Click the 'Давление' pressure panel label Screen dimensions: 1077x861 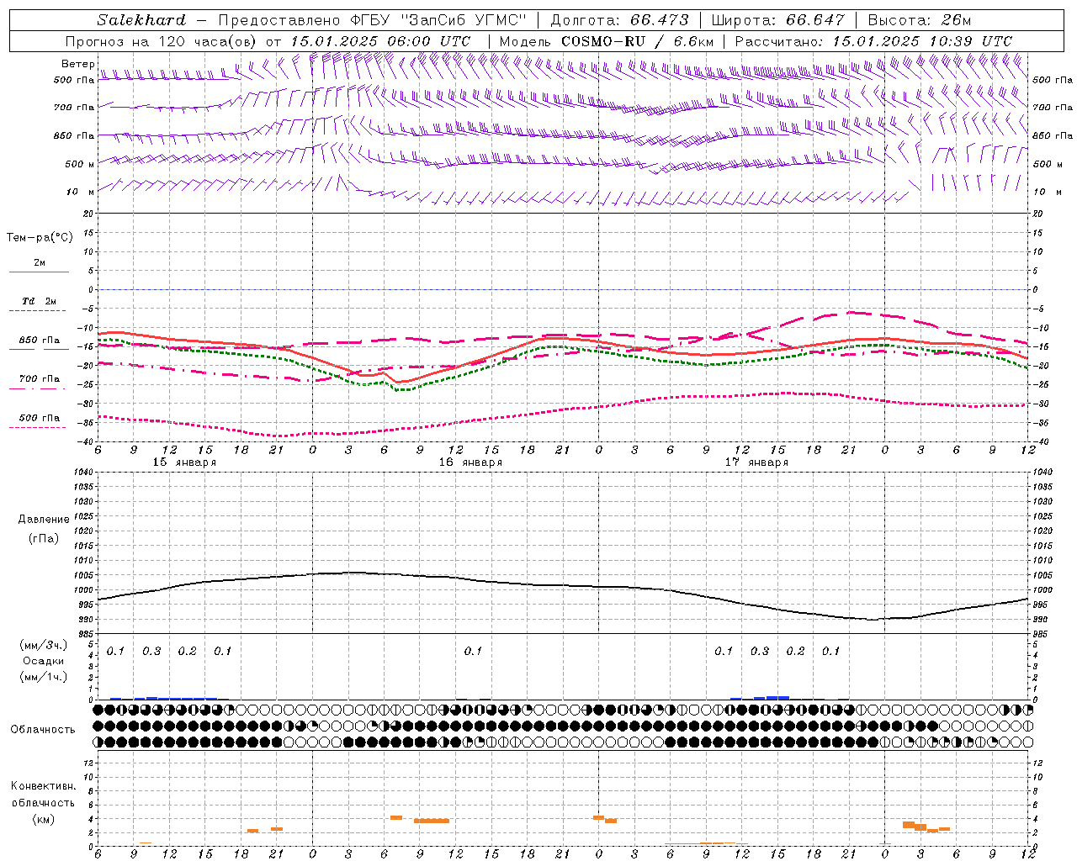point(44,520)
